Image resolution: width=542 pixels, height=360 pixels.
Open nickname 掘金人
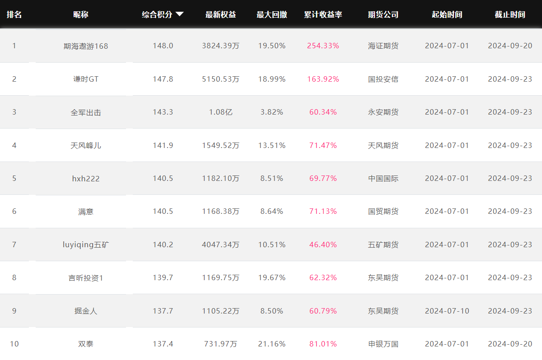(86, 311)
